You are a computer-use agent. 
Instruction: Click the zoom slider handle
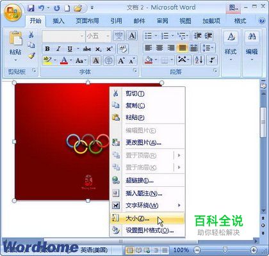pyautogui.click(x=225, y=250)
